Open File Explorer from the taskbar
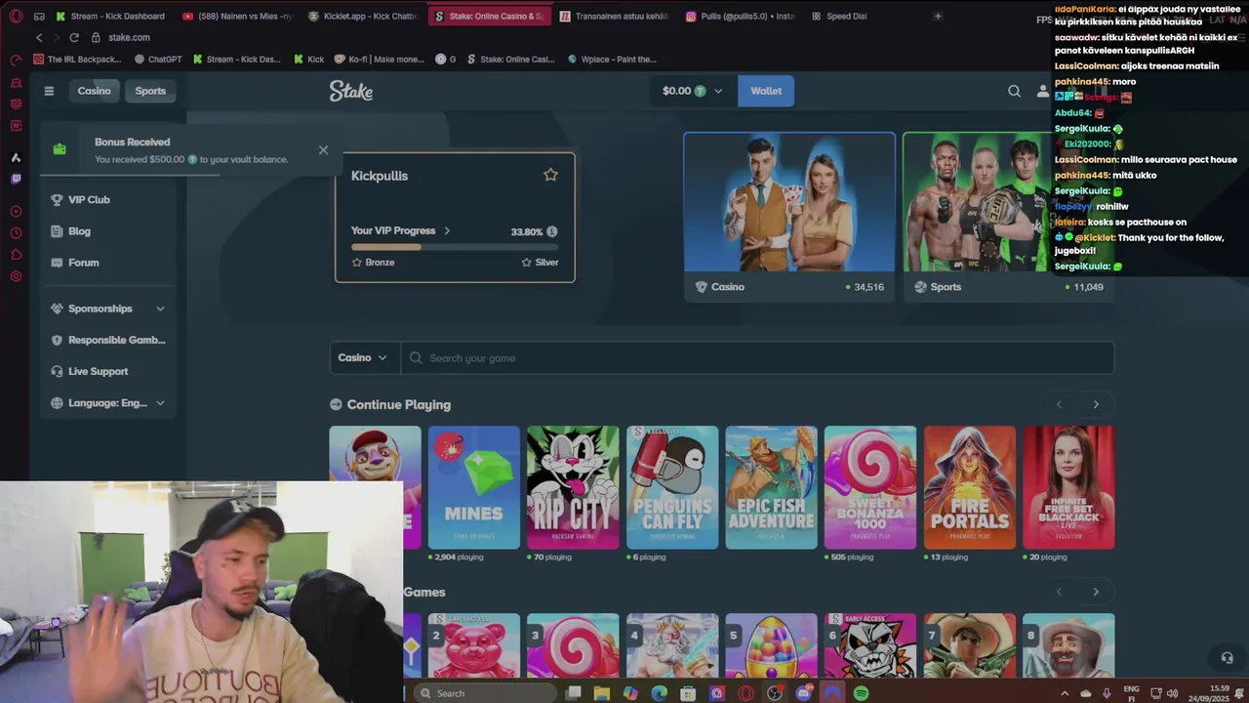The image size is (1249, 703). (601, 693)
